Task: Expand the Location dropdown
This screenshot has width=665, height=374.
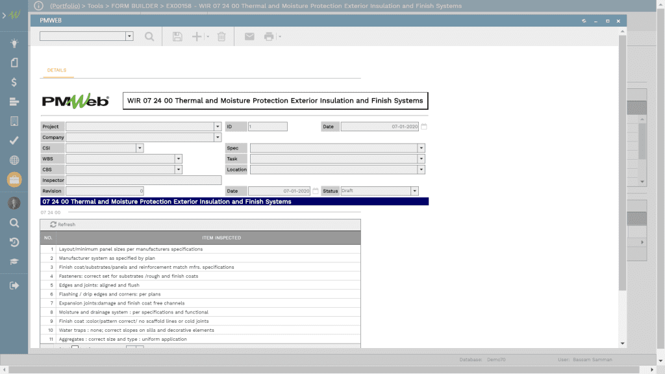Action: click(x=421, y=169)
